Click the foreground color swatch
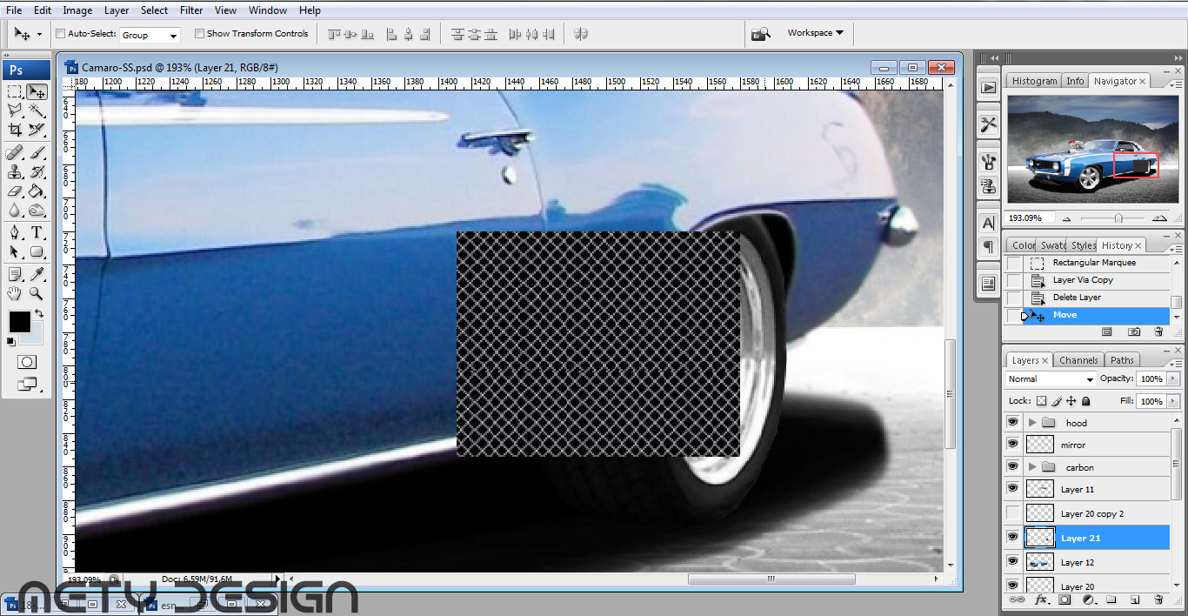Screen dimensions: 1188x616 19,322
